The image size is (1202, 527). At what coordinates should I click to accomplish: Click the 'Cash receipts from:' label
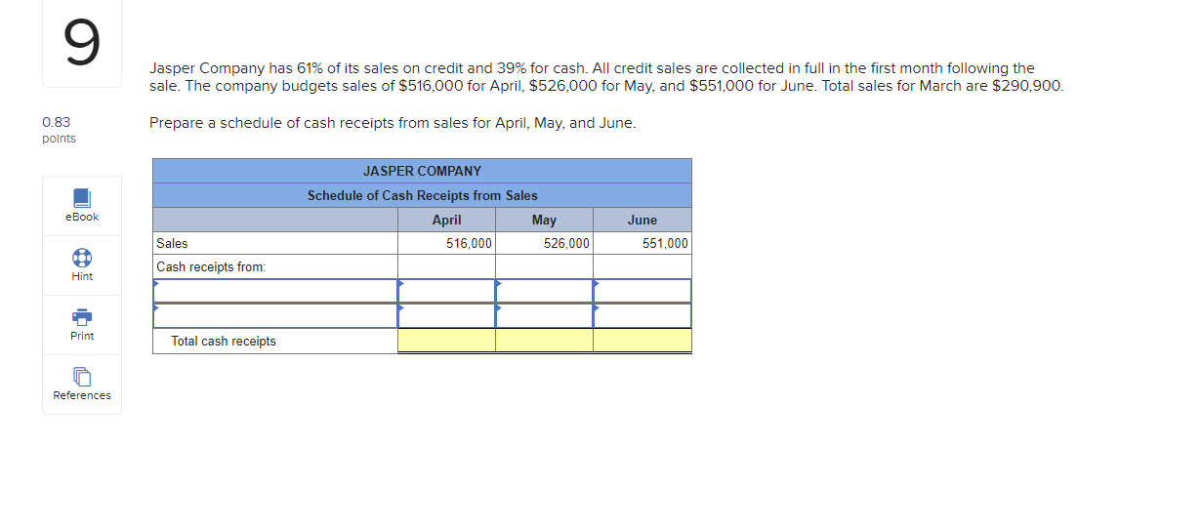click(x=211, y=266)
